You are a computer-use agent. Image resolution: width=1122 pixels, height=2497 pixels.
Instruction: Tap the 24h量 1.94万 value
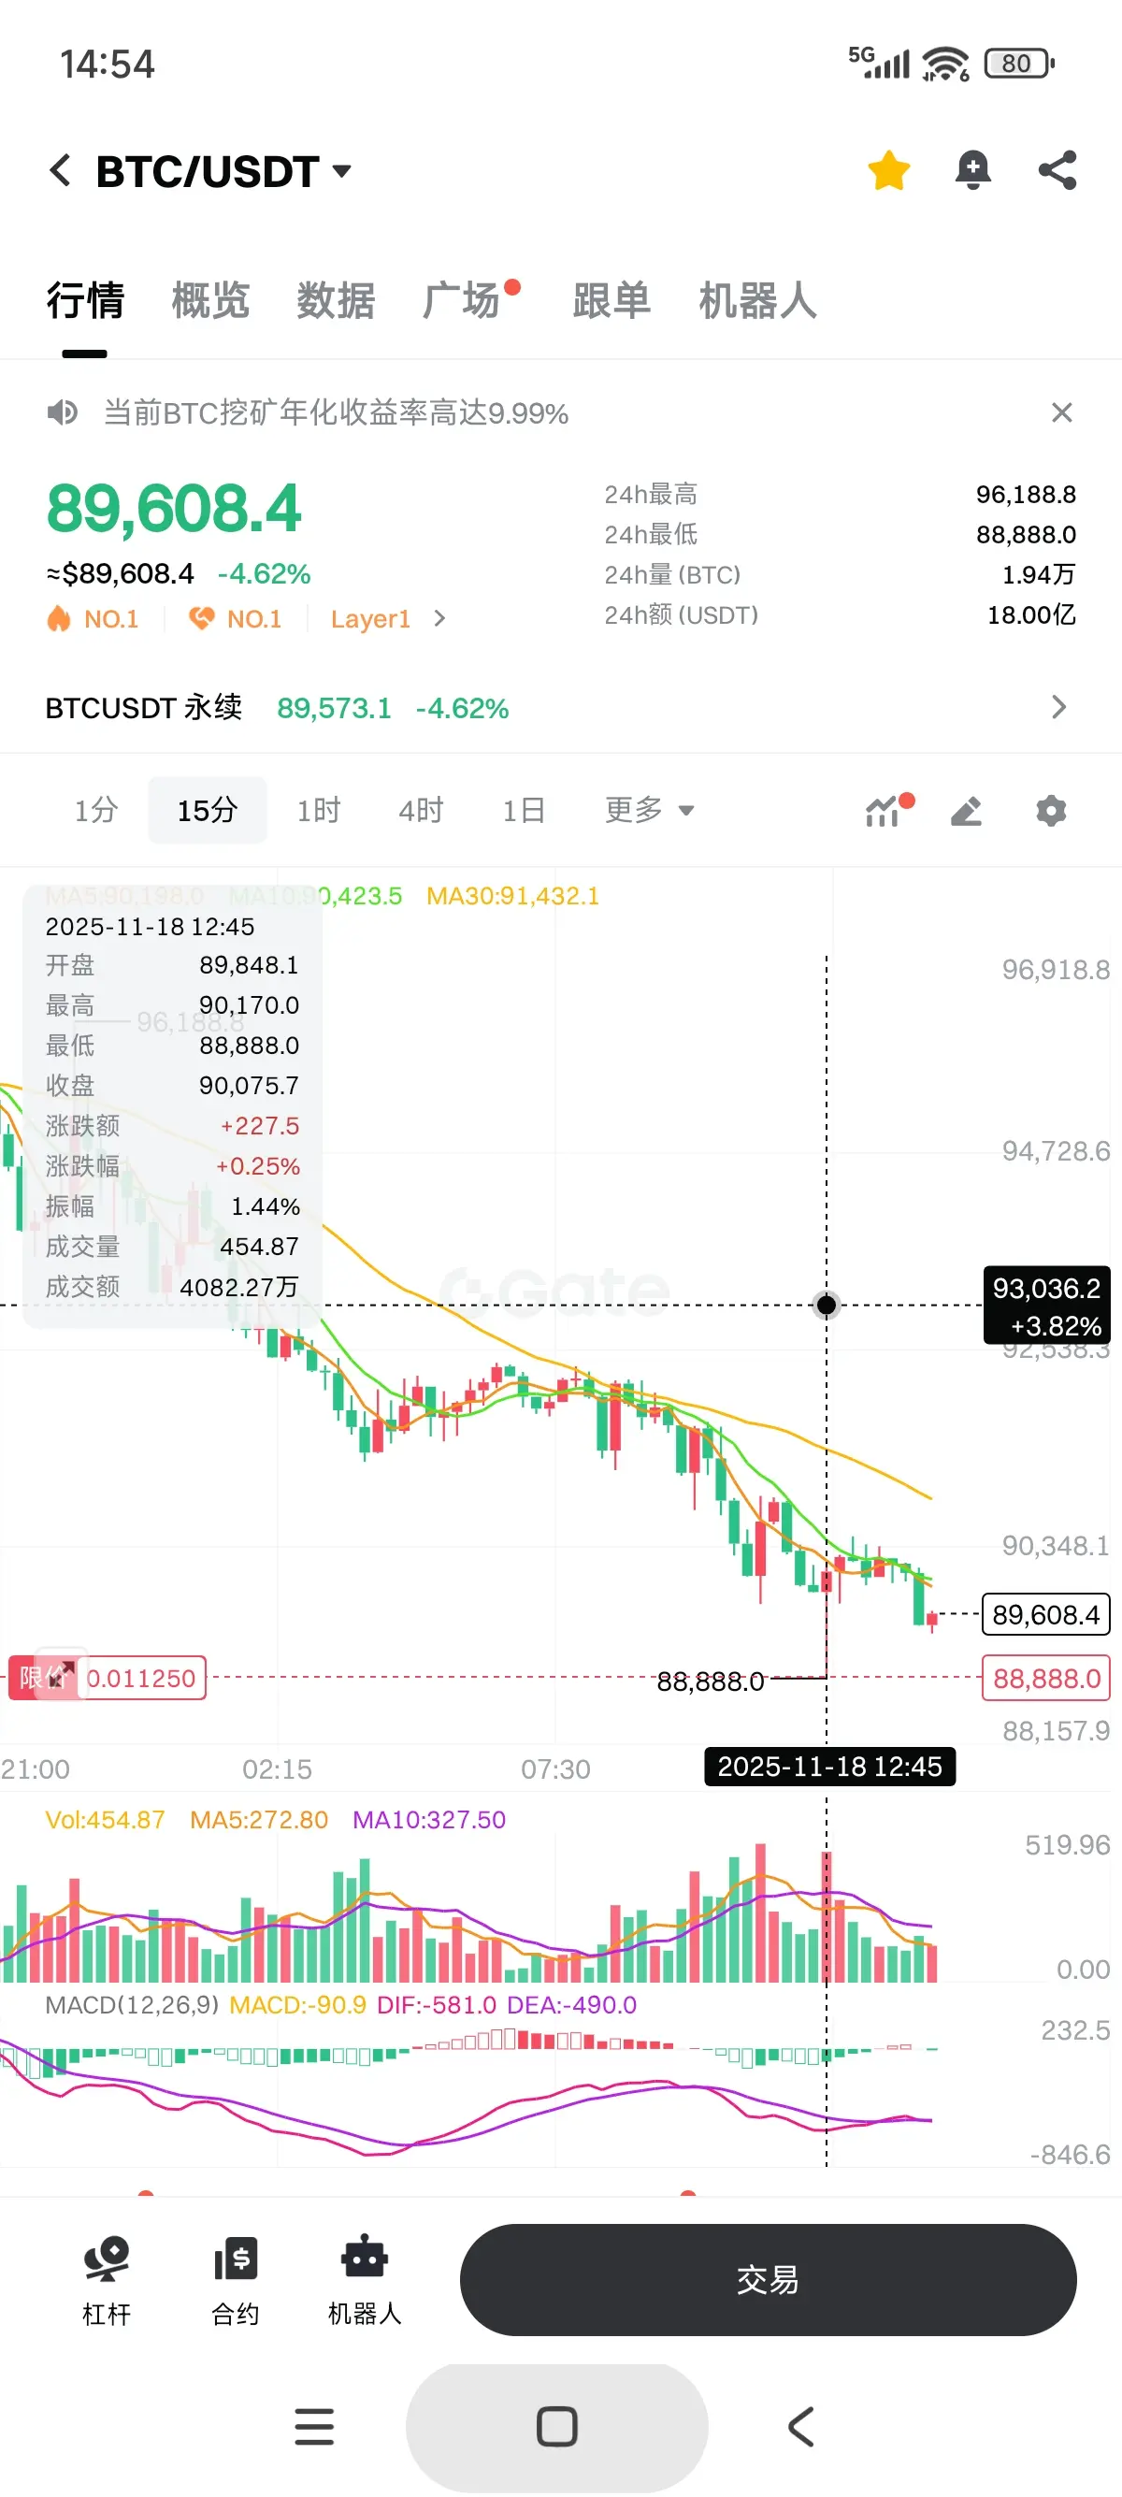pos(1039,575)
